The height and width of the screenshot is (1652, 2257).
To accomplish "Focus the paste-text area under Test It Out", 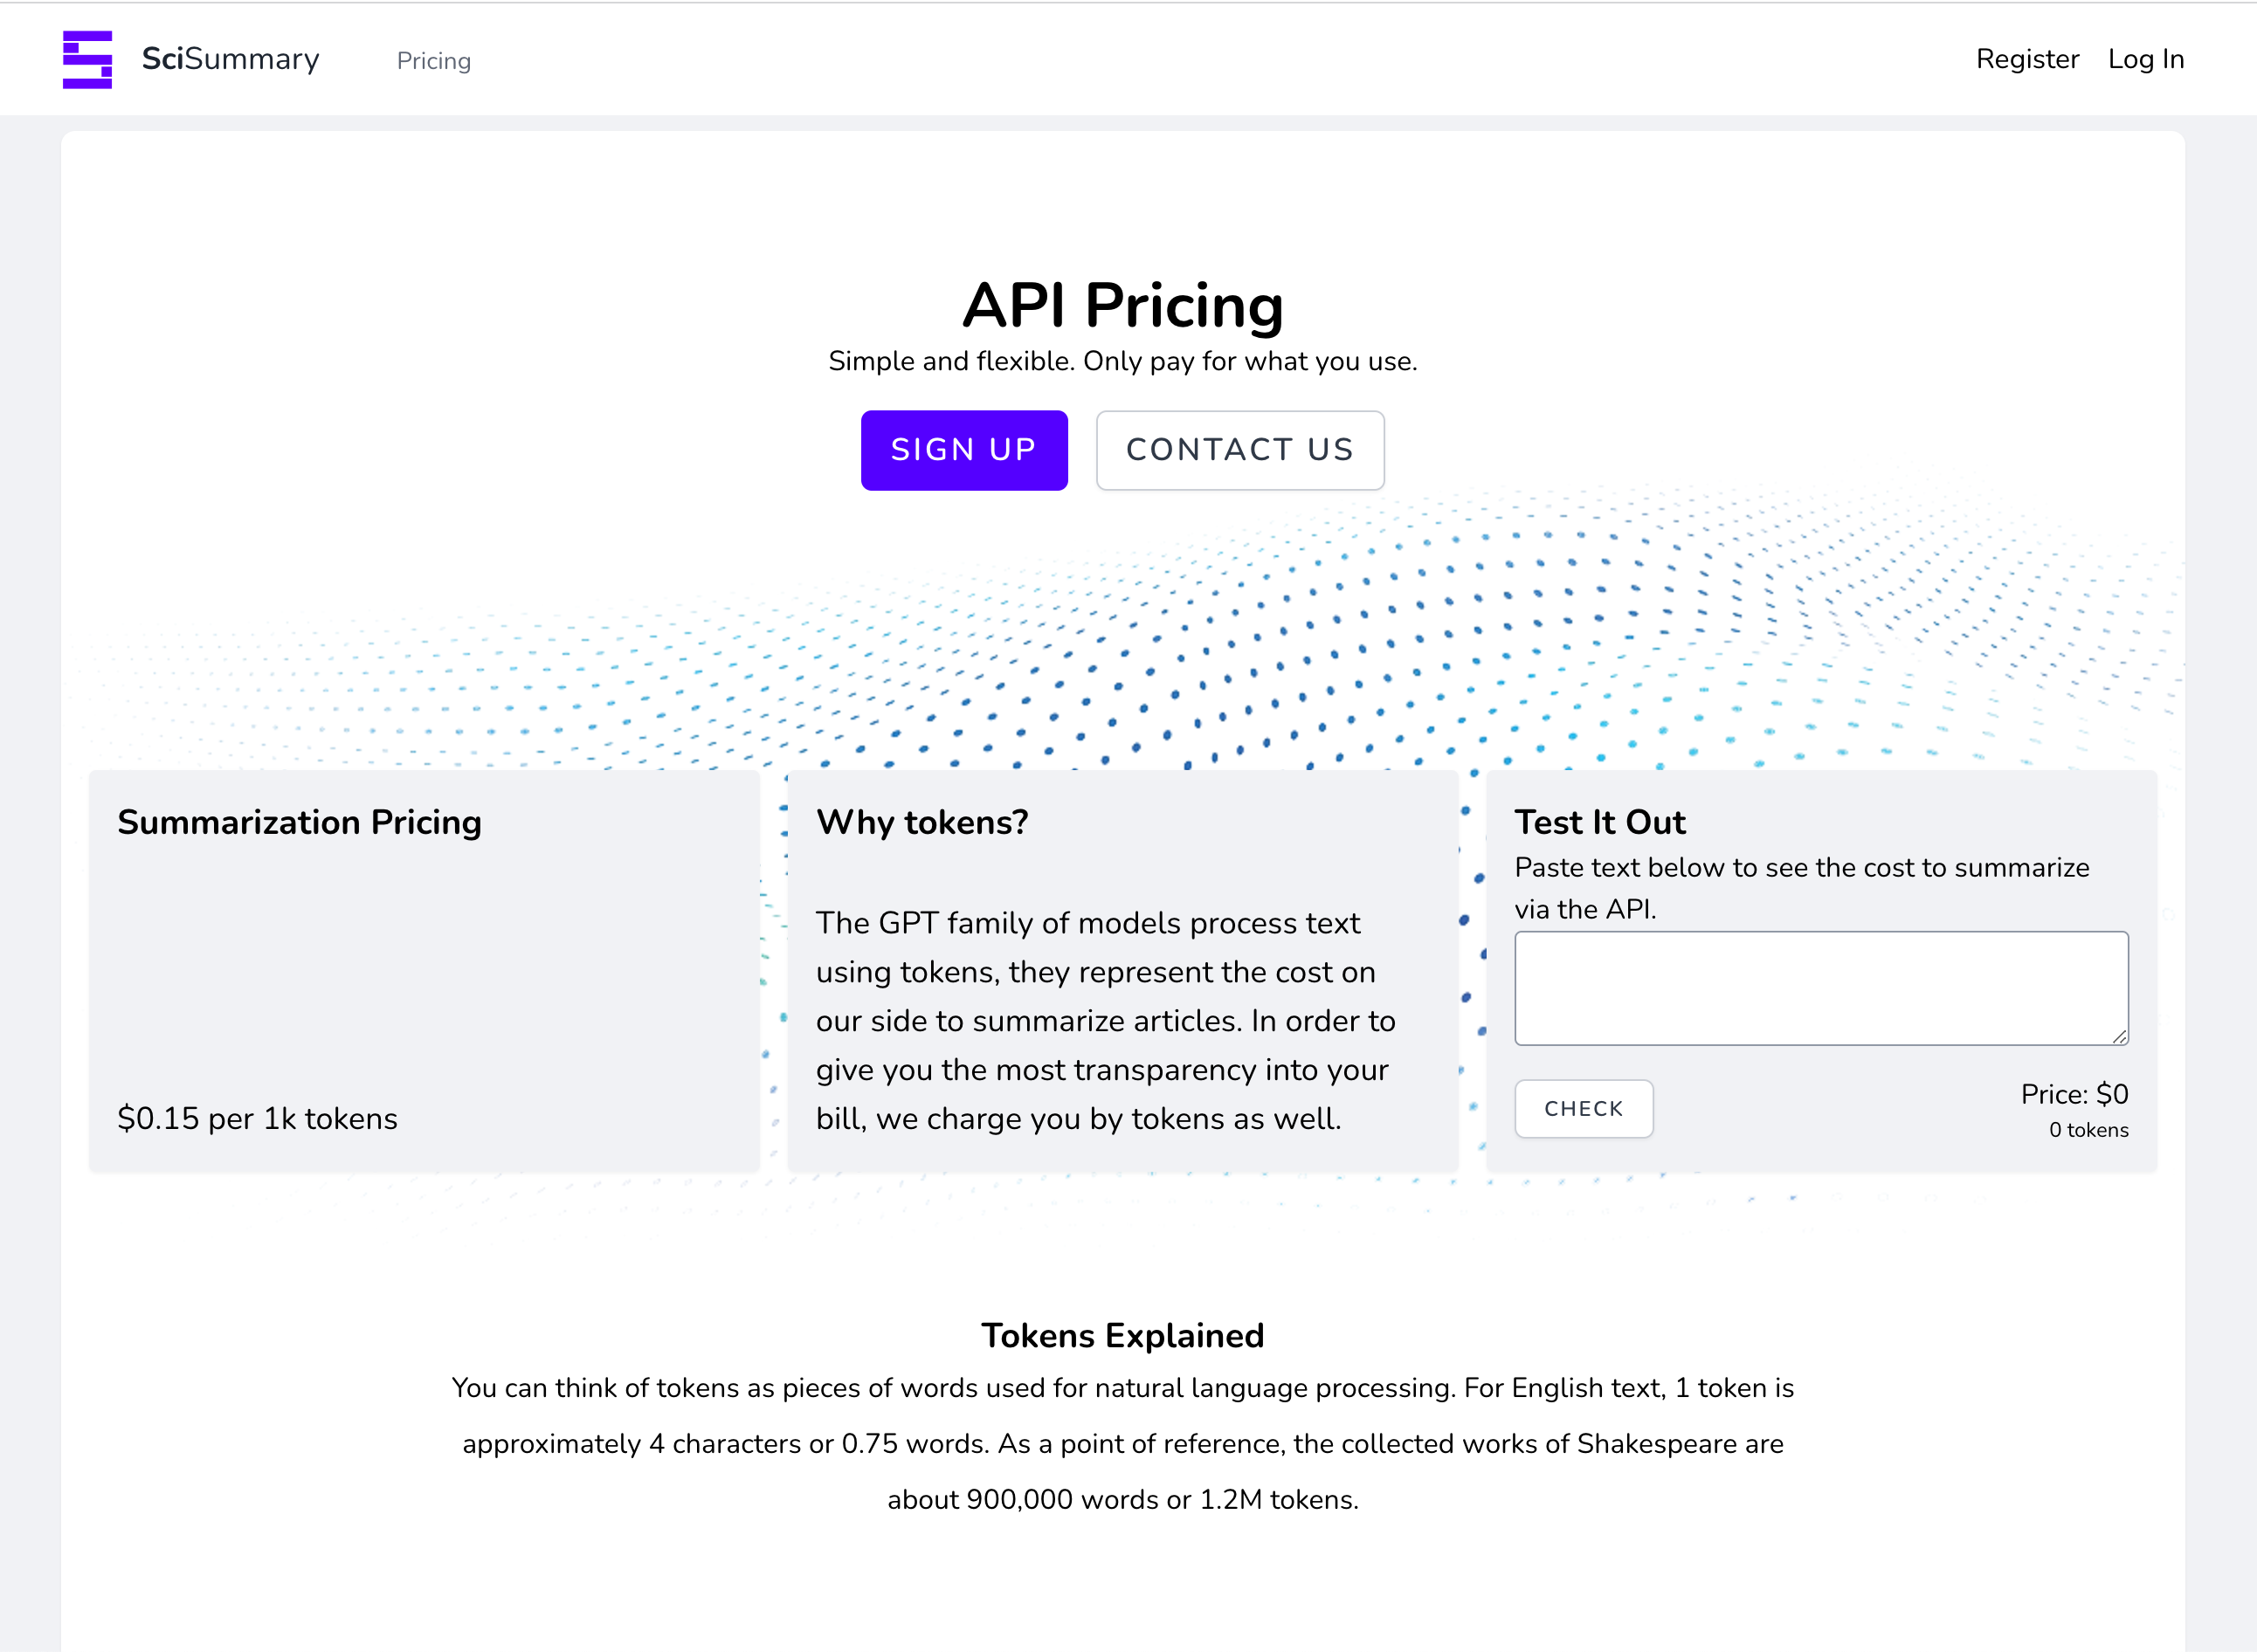I will 1821,988.
